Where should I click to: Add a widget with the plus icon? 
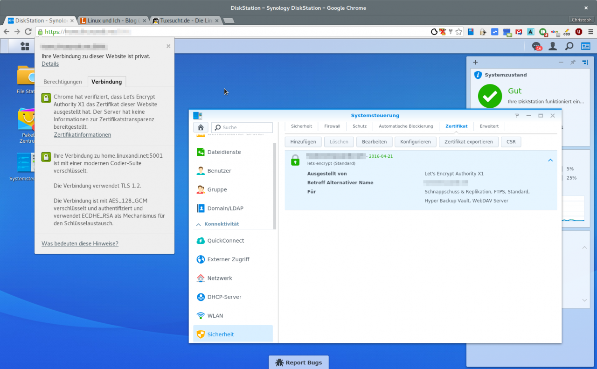click(x=475, y=62)
